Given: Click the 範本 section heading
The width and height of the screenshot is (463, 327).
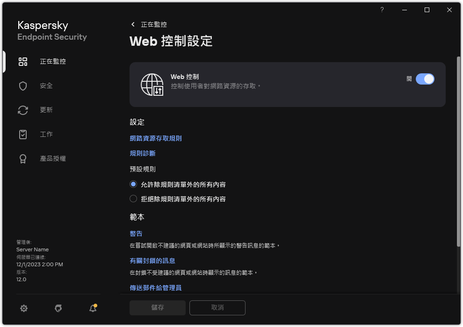Looking at the screenshot, I should [137, 217].
